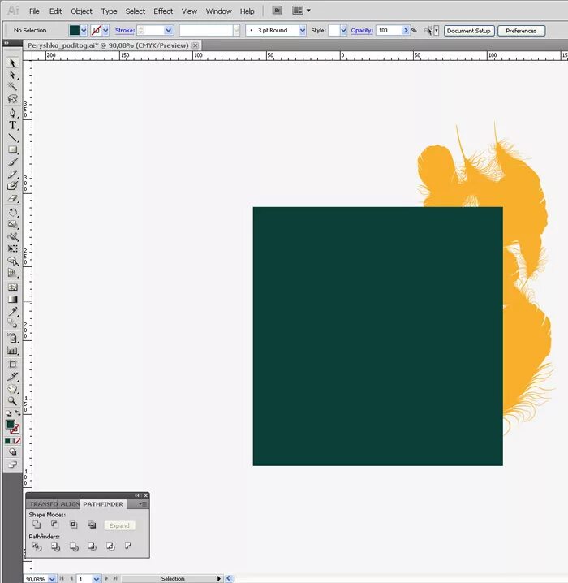568x583 pixels.
Task: Select the Line Segment tool
Action: tap(12, 137)
